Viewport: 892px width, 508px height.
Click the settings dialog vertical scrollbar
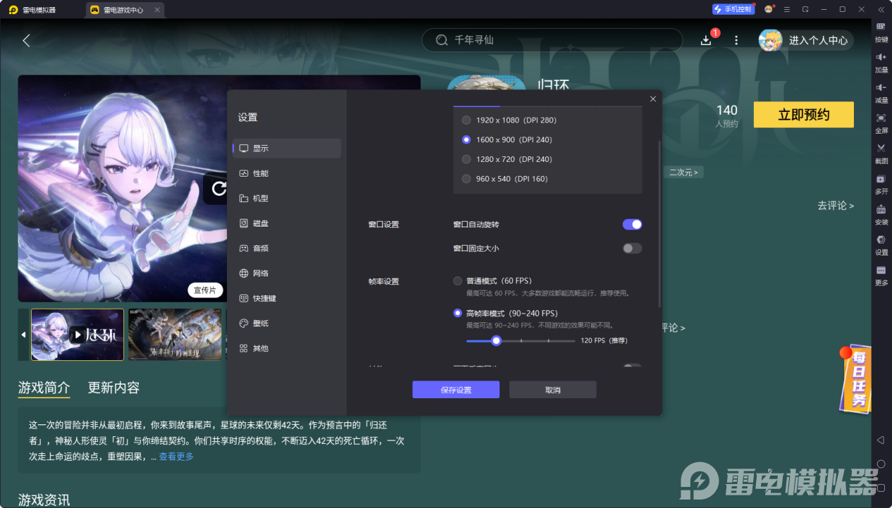pyautogui.click(x=659, y=224)
